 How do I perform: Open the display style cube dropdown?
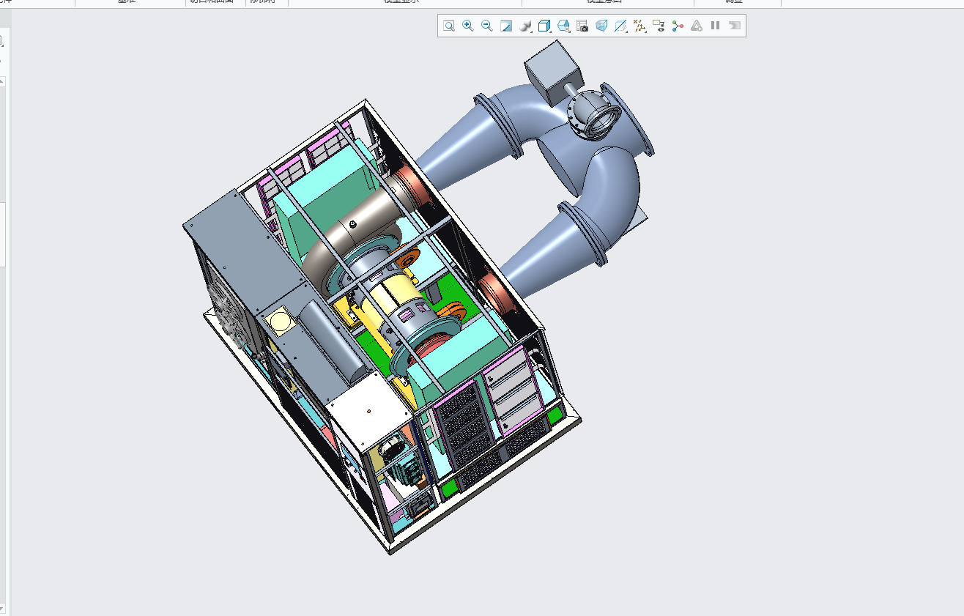point(545,26)
